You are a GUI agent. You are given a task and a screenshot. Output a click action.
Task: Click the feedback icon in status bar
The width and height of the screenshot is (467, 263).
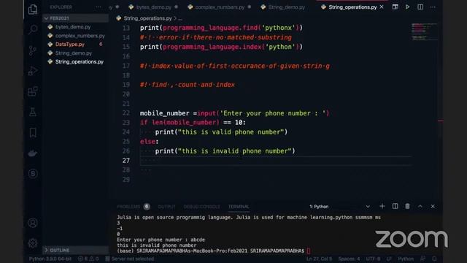click(x=422, y=259)
